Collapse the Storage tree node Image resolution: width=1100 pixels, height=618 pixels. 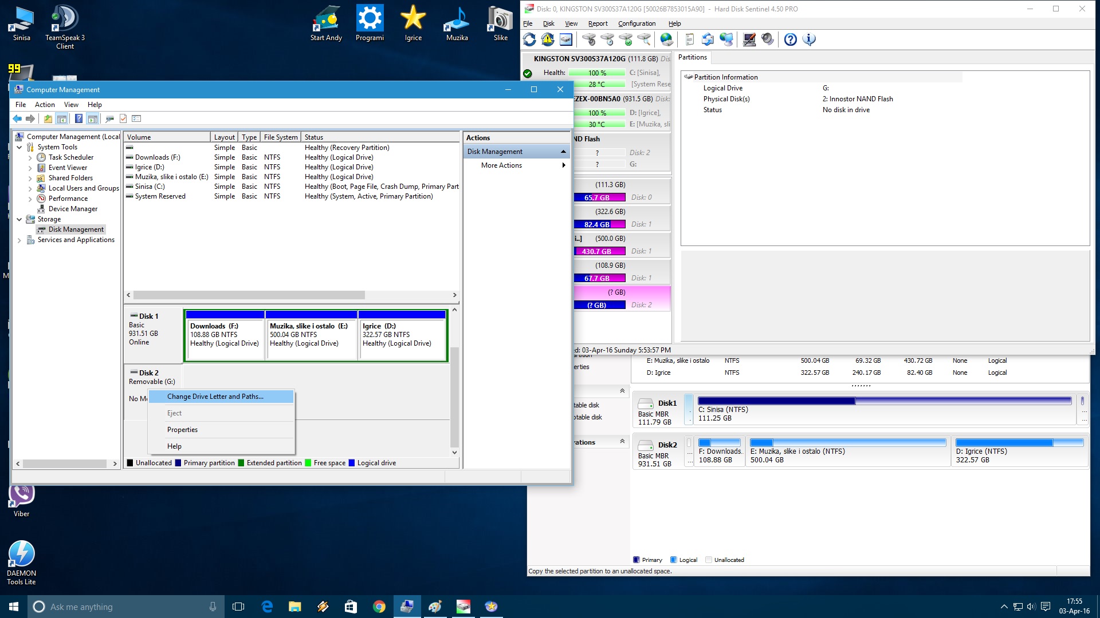point(19,220)
